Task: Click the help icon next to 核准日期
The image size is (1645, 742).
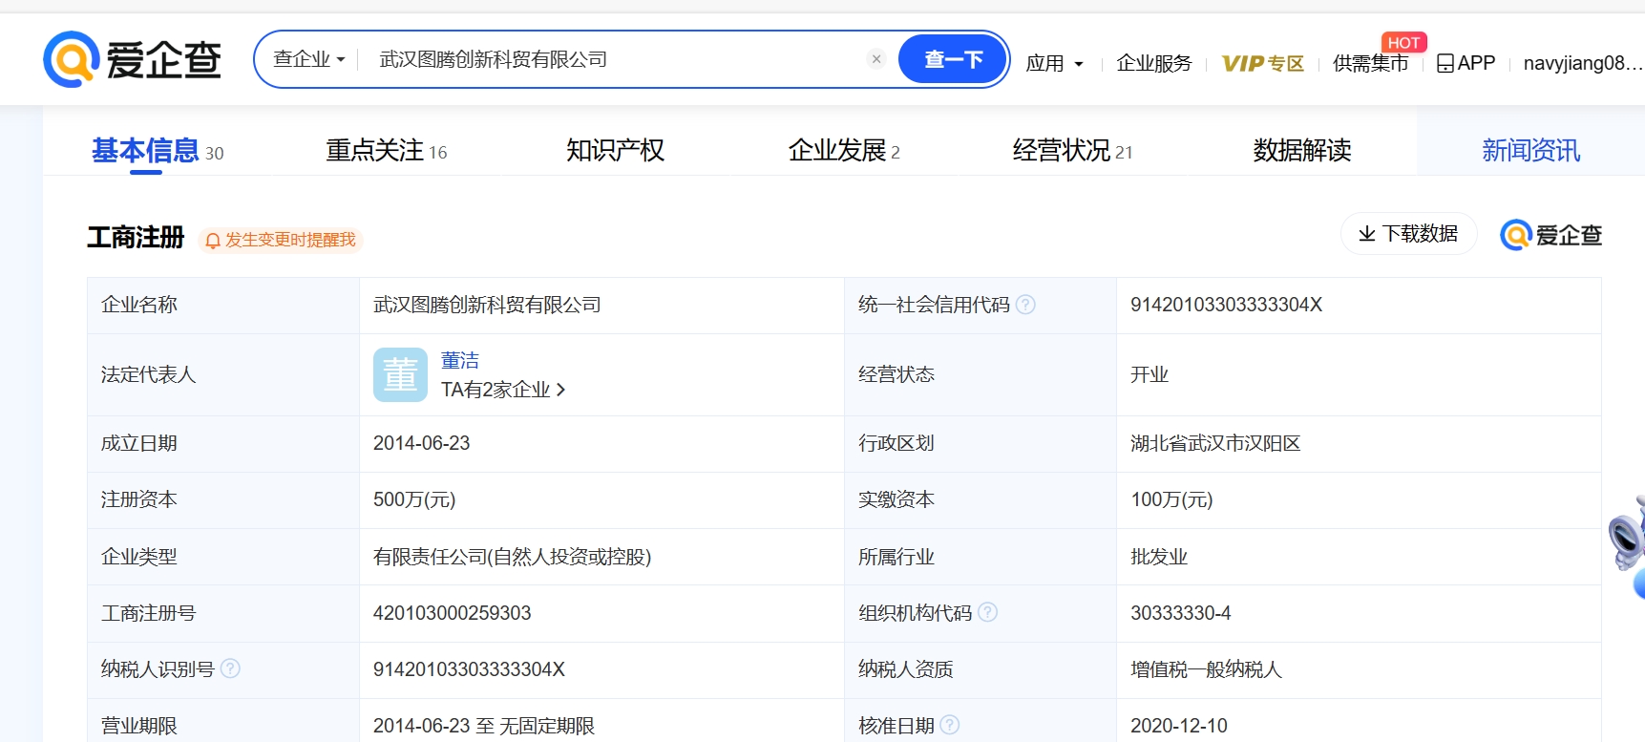Action: [x=950, y=725]
